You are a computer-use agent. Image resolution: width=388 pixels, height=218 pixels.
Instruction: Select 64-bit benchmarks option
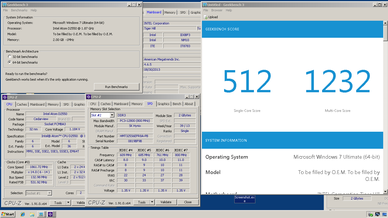[10, 62]
